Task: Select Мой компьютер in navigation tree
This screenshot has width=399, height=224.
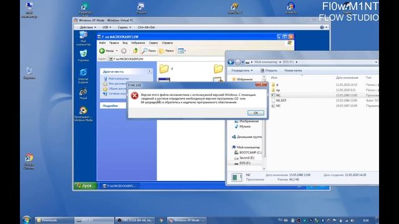Action: tap(246, 147)
